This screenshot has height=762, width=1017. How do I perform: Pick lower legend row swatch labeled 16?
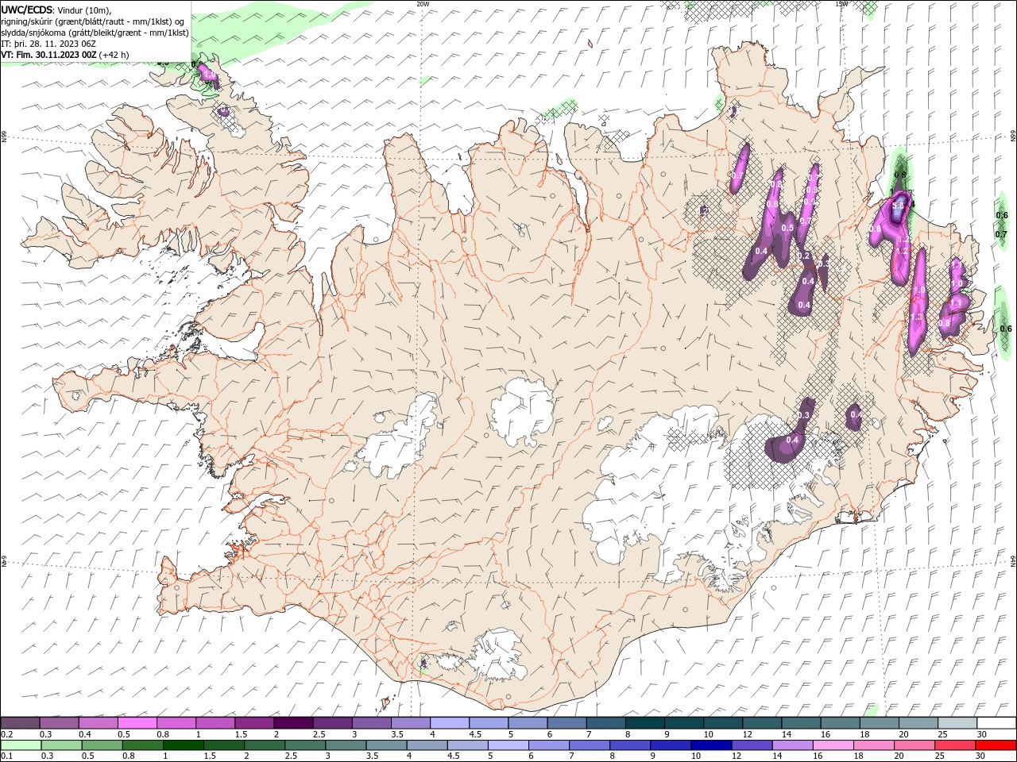coord(834,745)
